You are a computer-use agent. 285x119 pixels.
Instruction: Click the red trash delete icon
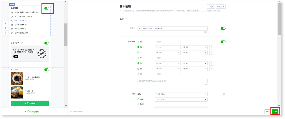[x=5, y=33]
